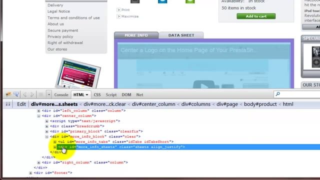Select div#center_column breadcrumb
Image resolution: width=320 pixels, height=180 pixels.
[153, 104]
